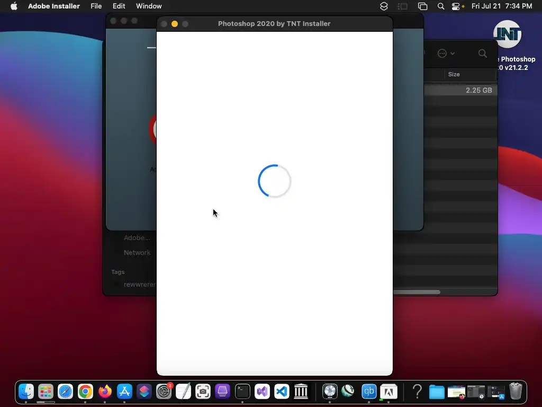
Task: Open Spotlight search in the menu bar
Action: tap(441, 6)
